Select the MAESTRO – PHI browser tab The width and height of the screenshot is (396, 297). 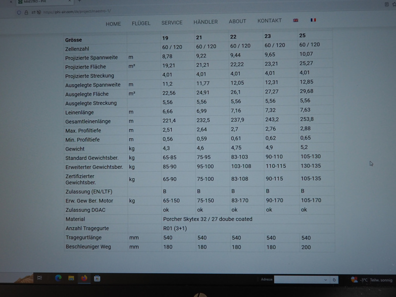(45, 2)
